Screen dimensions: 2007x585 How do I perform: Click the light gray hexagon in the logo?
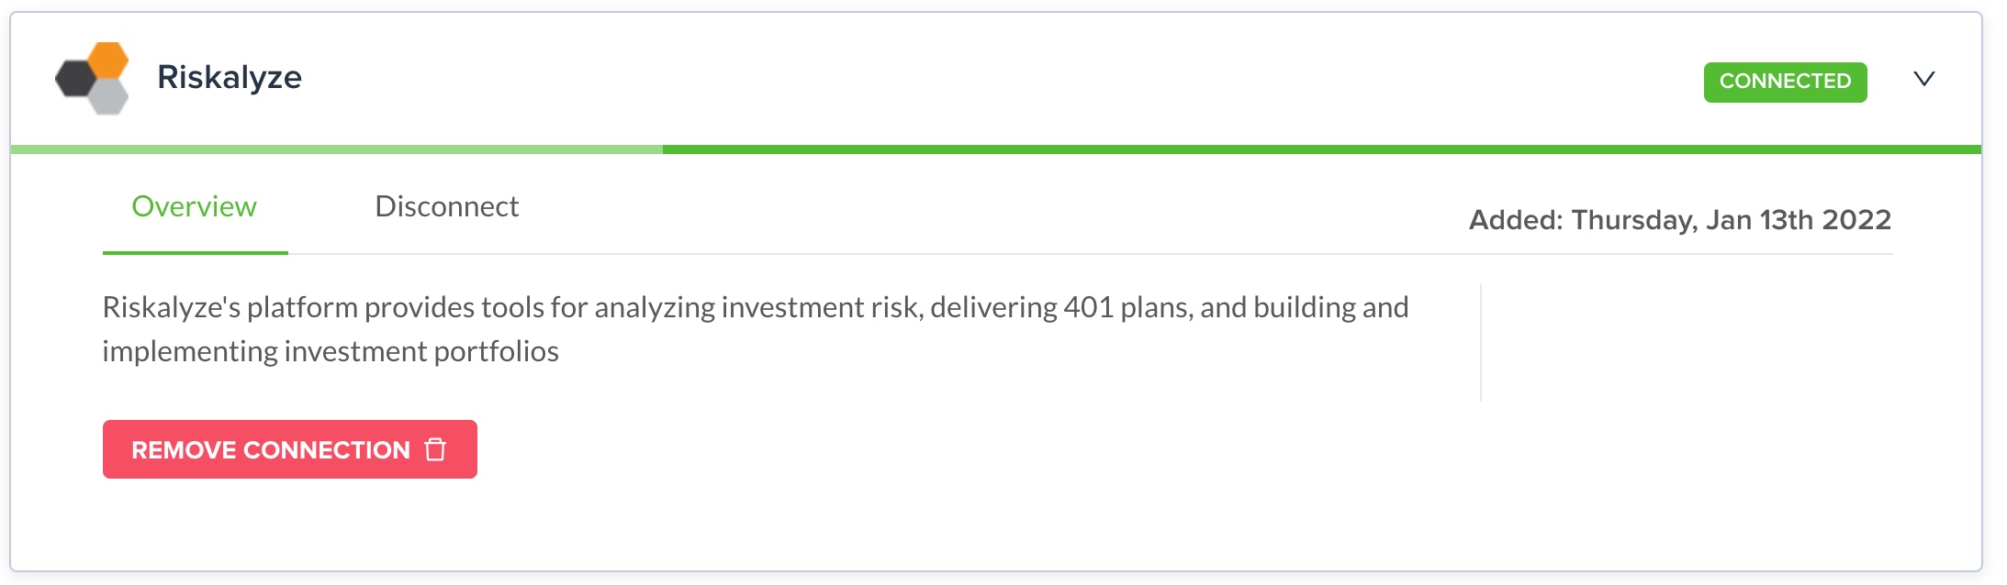point(109,97)
